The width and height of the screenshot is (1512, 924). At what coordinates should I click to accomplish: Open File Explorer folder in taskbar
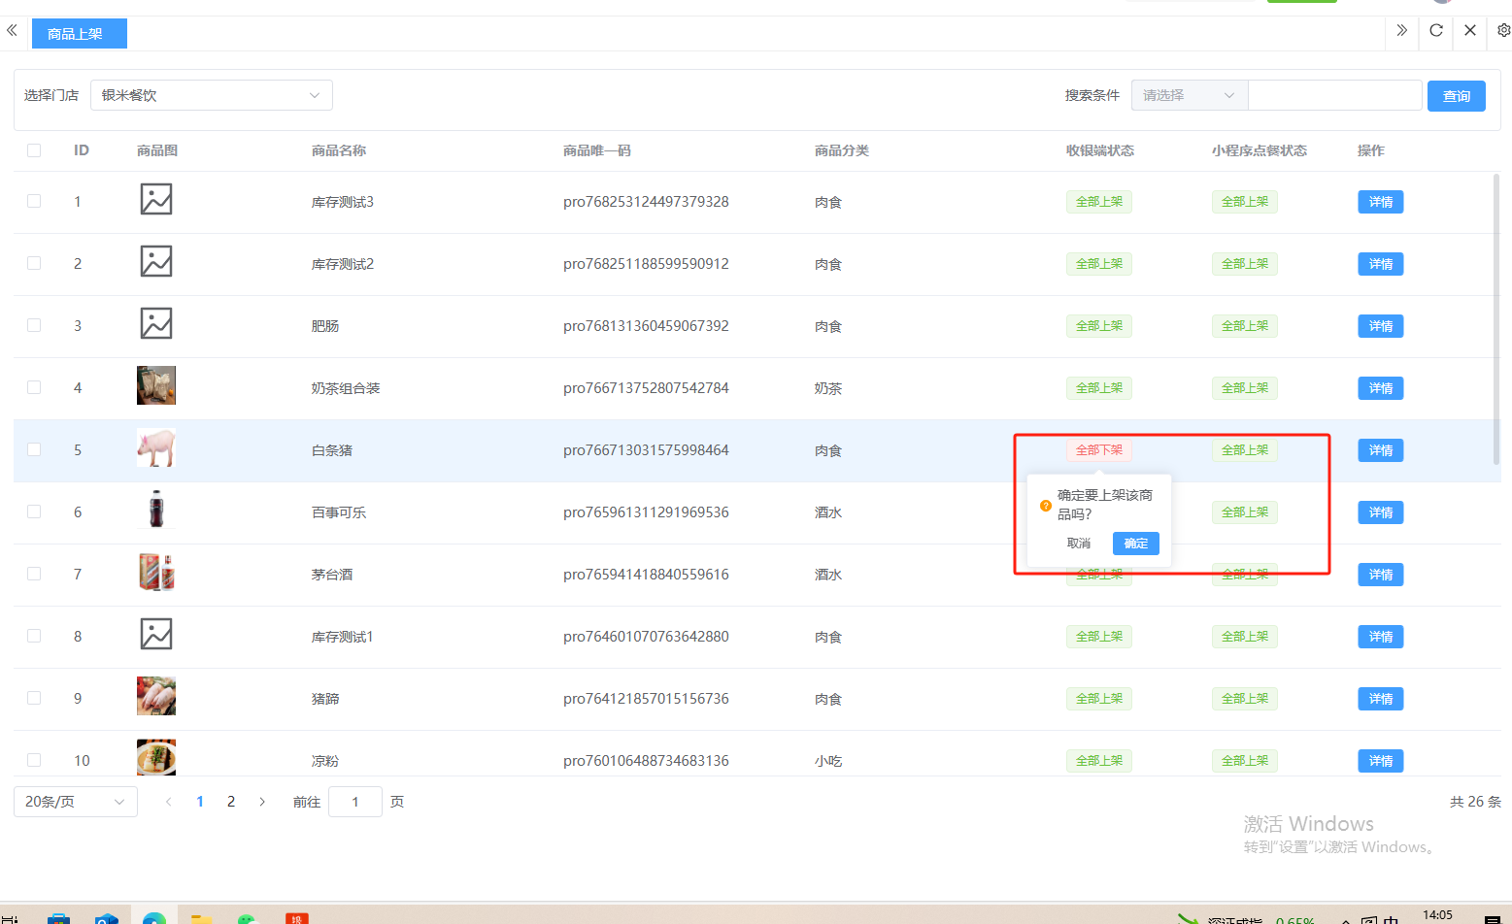[201, 917]
